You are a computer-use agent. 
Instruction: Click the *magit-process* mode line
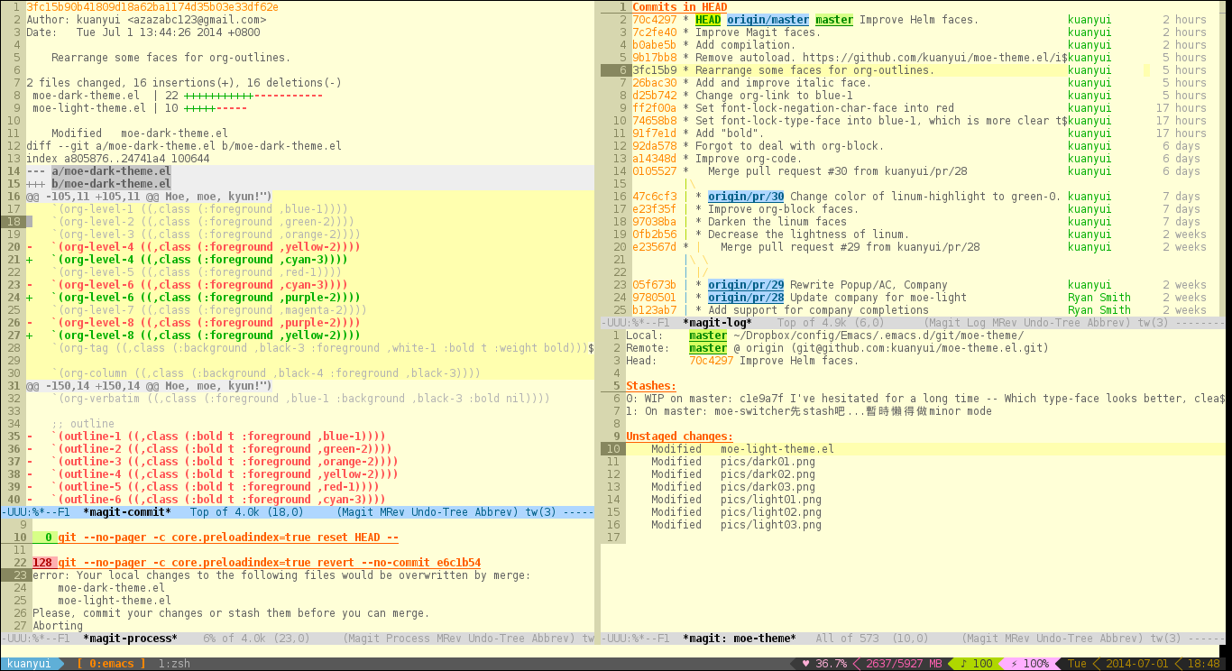click(298, 639)
